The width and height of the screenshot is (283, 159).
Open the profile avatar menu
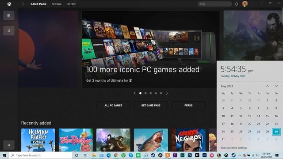coord(245,4)
